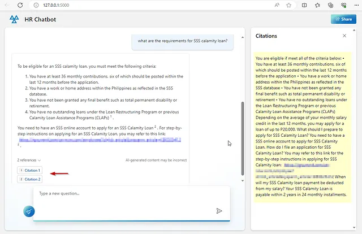Open Citation 2
362x234 pixels.
point(30,179)
